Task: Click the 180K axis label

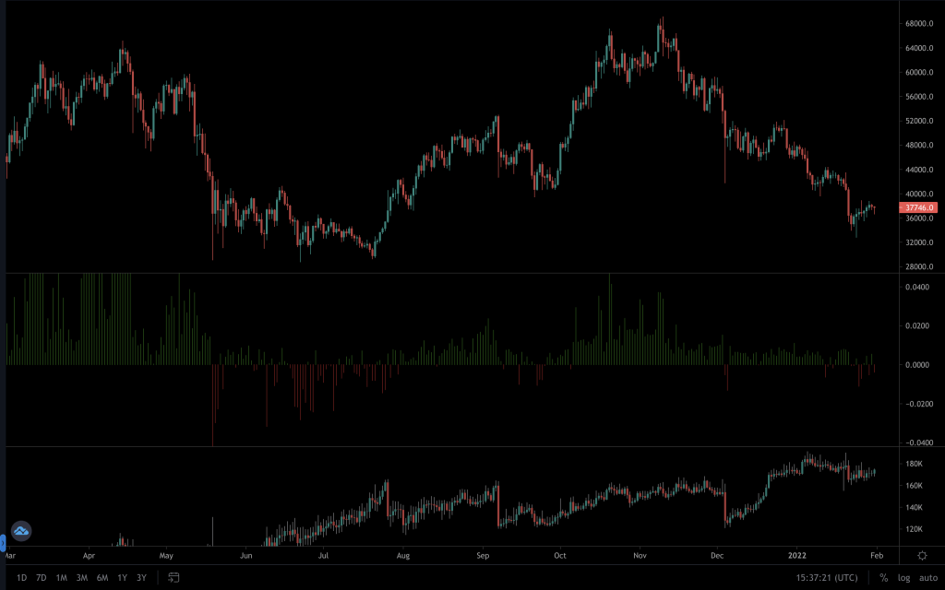Action: (914, 464)
